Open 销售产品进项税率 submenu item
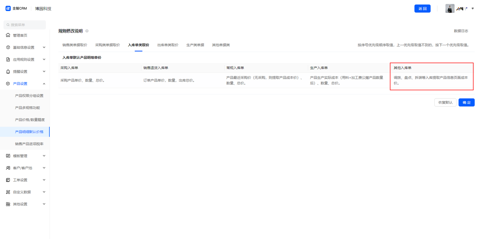Image resolution: width=483 pixels, height=239 pixels. coord(29,144)
